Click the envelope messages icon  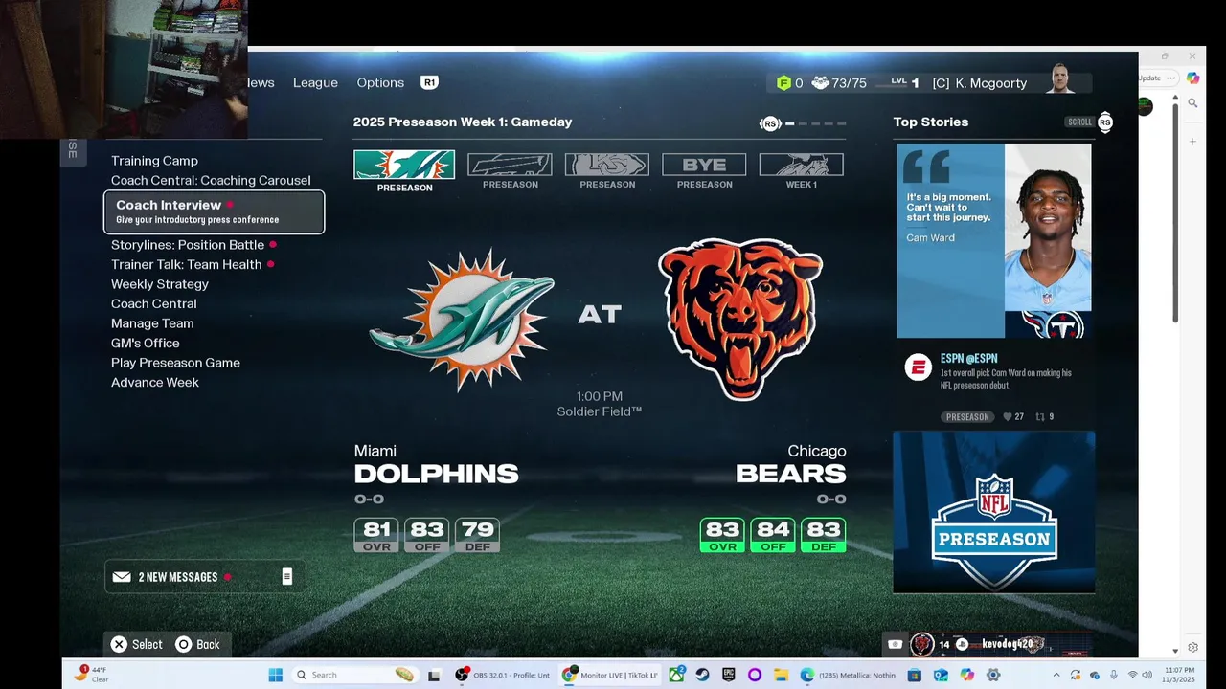(x=122, y=577)
